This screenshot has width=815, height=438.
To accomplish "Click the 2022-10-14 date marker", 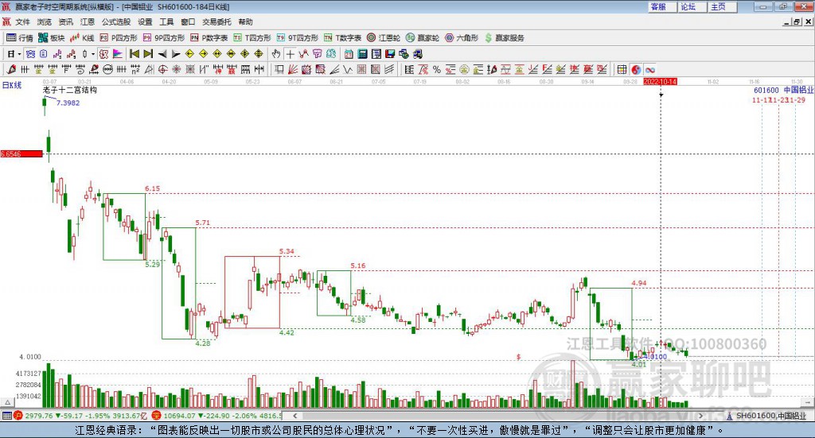I will pos(660,81).
